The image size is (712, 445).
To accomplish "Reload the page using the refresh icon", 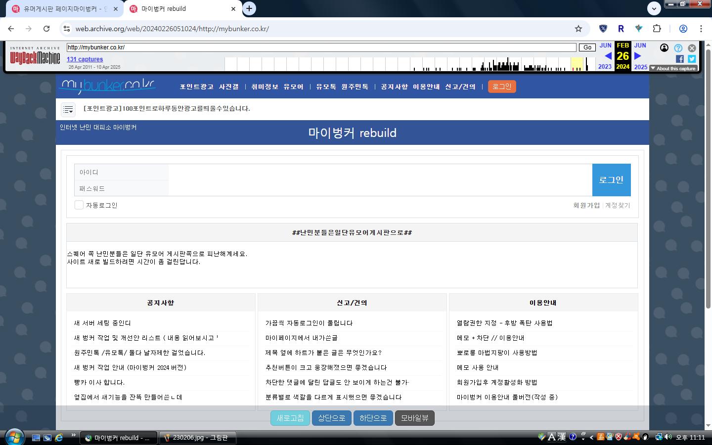I will (46, 29).
